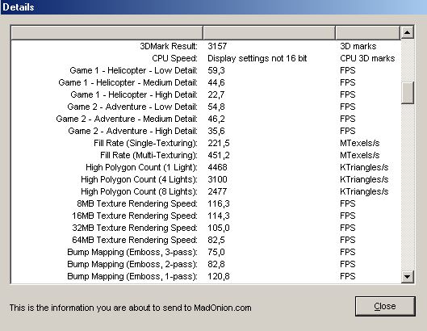The image size is (427, 331).
Task: Select Fill Rate (Multi-Texturing) row
Action: tap(206, 155)
